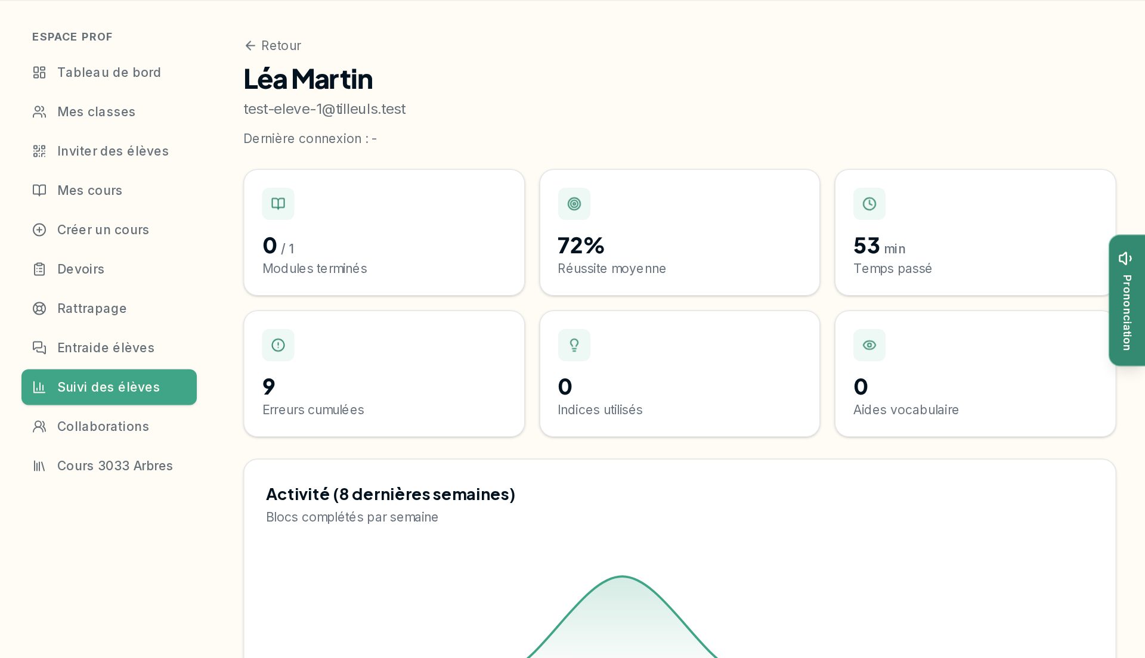This screenshot has height=658, width=1145.
Task: Click the QR code icon for Inviter des élèves
Action: coord(39,151)
